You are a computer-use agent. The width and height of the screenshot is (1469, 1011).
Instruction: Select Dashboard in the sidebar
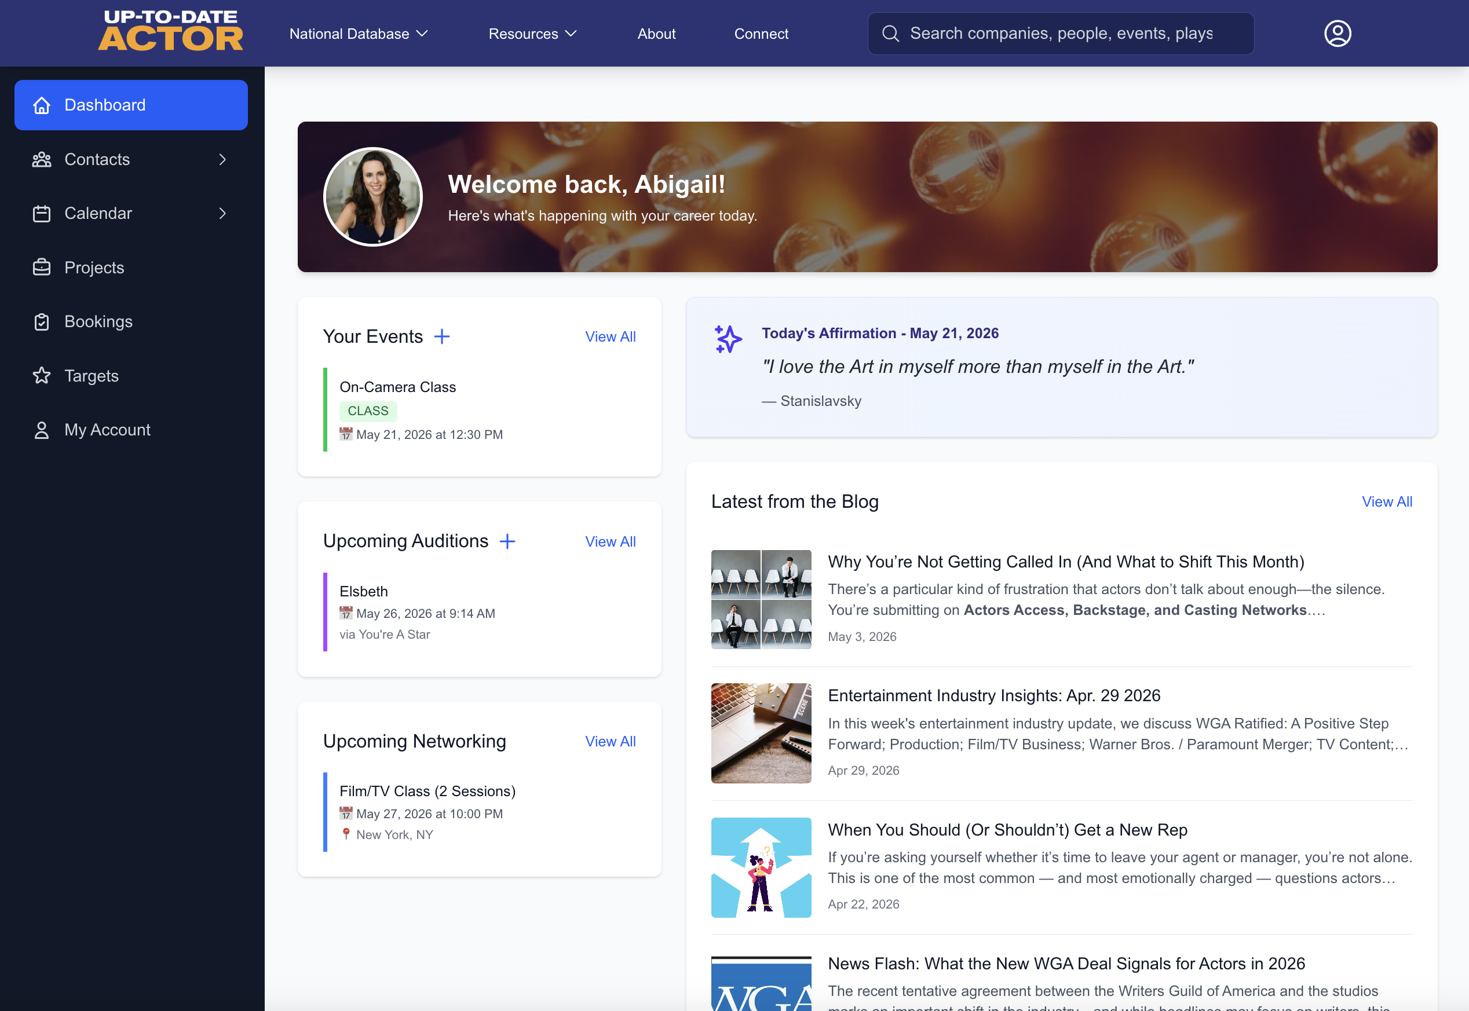pos(131,105)
